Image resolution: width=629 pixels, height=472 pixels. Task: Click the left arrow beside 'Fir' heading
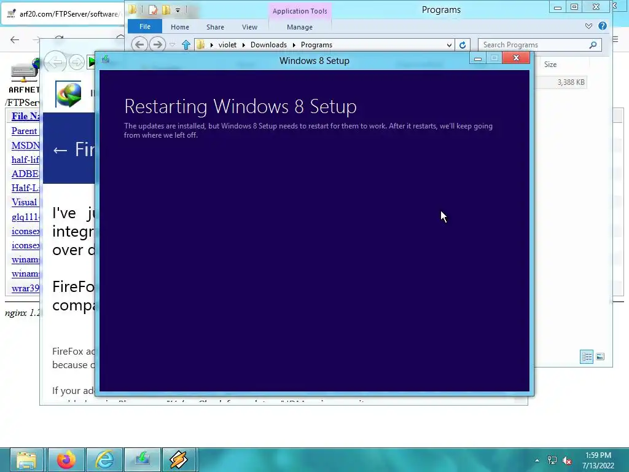click(60, 150)
